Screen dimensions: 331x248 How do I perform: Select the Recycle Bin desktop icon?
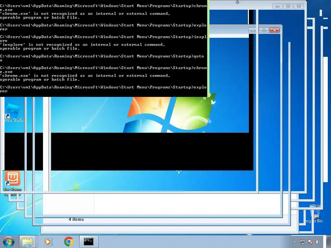[x=315, y=213]
